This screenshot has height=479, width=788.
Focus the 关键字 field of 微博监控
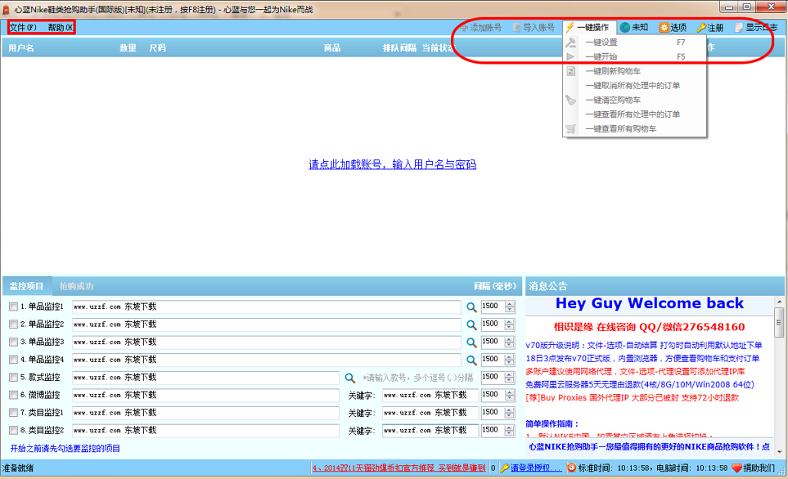pos(430,395)
